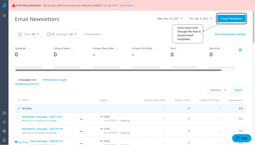The image size is (255, 145).
Task: Open the Columns dropdown
Action: (218, 90)
